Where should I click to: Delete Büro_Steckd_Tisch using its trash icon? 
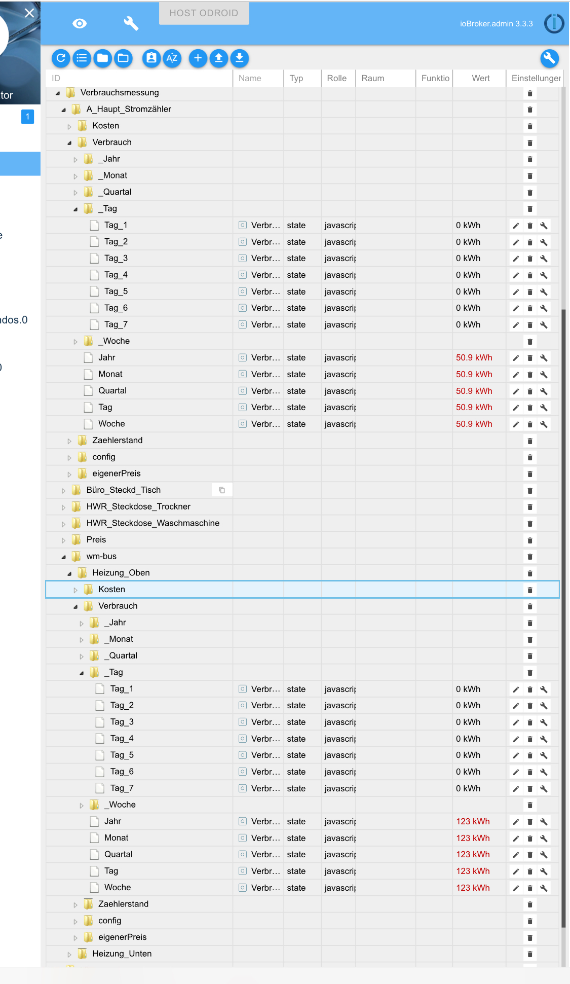click(530, 490)
